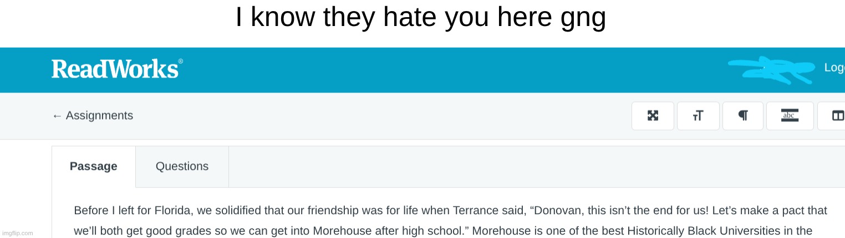This screenshot has height=238, width=845.
Task: Enable the abc reading line guide
Action: click(x=790, y=116)
